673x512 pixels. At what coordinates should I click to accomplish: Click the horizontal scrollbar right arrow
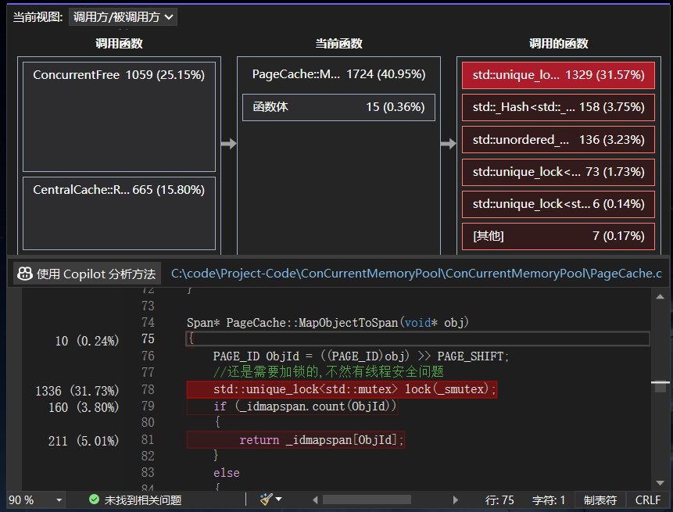(456, 499)
